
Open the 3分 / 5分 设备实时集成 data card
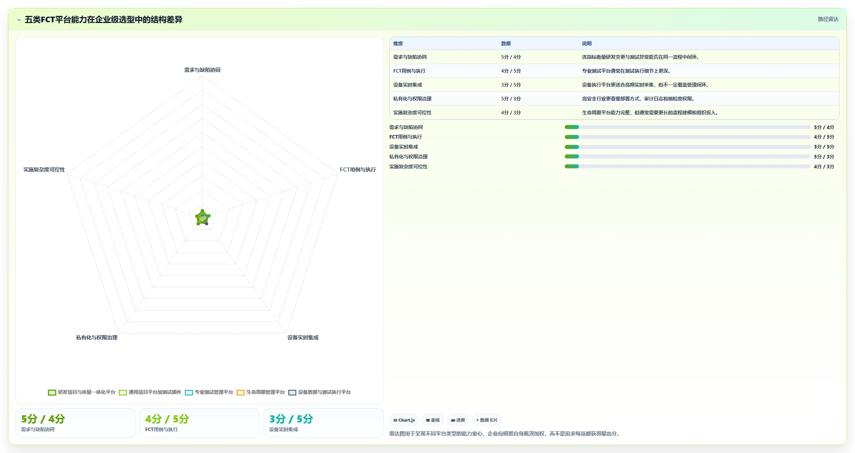click(324, 423)
